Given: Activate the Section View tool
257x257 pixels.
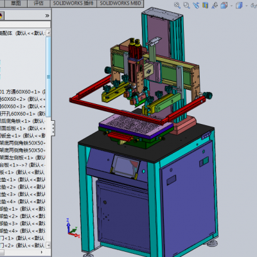Looking at the screenshot, I should 205,5.
